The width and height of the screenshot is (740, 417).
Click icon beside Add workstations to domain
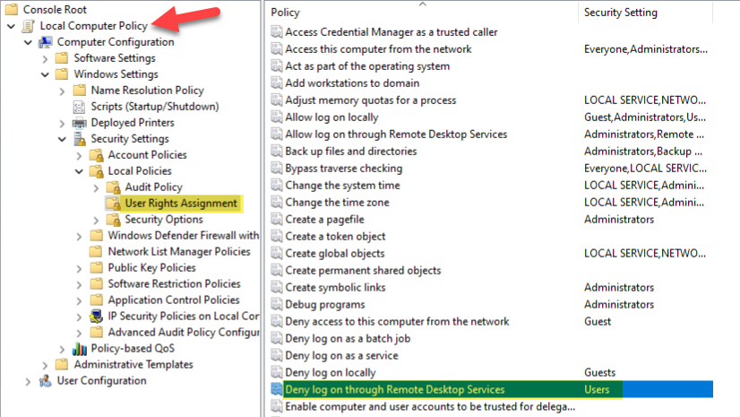pyautogui.click(x=277, y=83)
